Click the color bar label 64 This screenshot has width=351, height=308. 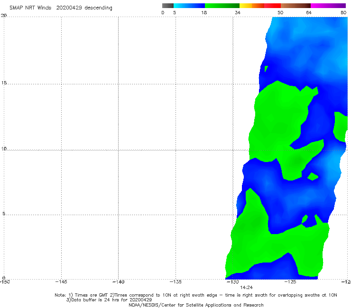[309, 13]
